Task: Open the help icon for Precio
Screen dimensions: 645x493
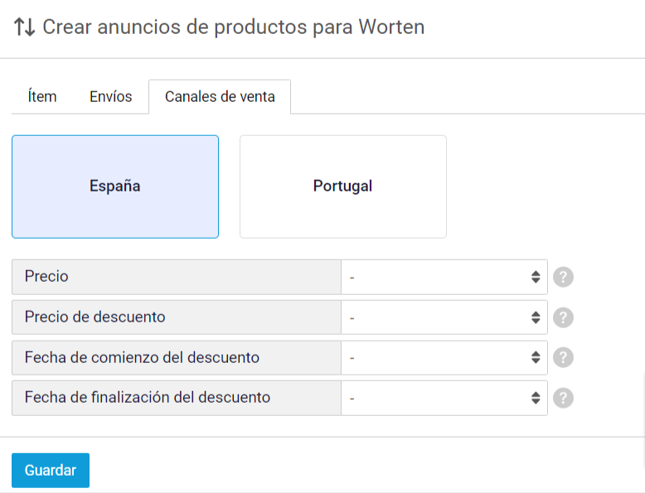Action: coord(563,277)
